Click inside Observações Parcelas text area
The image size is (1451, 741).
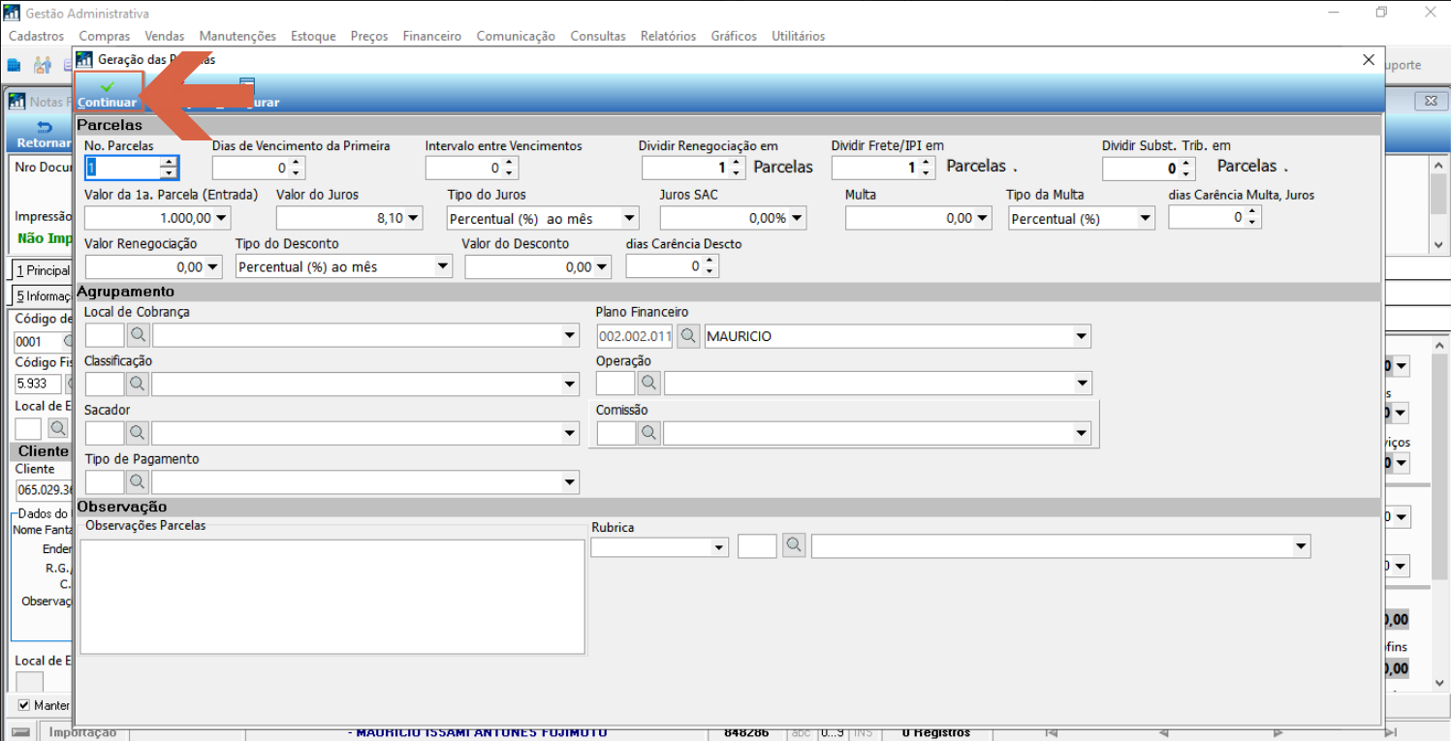pos(332,597)
